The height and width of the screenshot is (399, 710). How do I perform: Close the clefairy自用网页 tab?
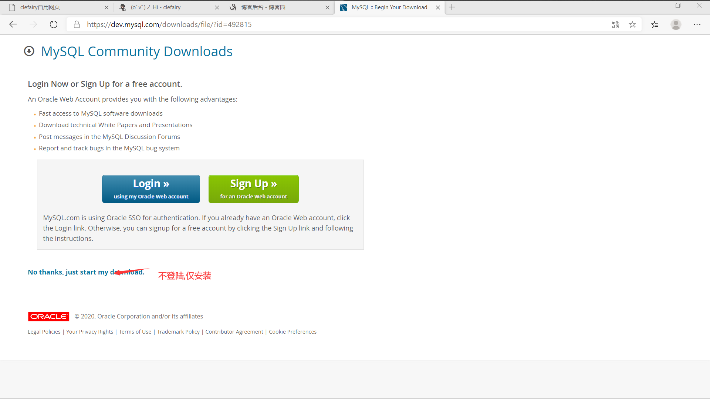click(106, 7)
